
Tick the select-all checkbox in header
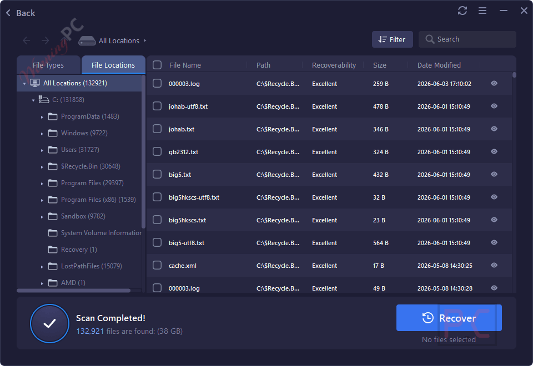coord(157,65)
